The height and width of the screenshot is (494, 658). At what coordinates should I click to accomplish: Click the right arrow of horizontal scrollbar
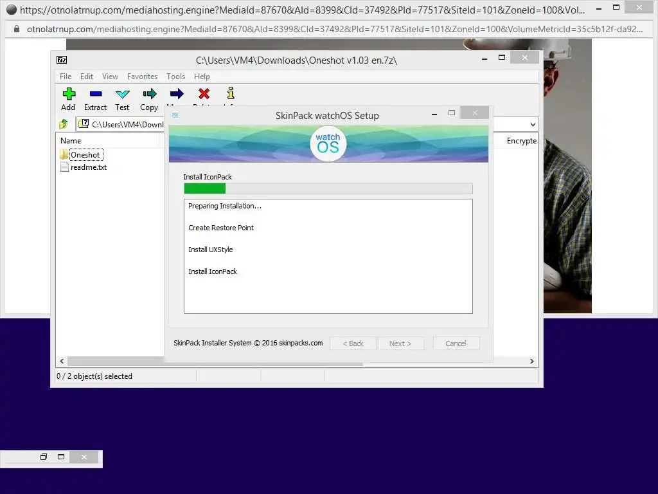pos(531,361)
